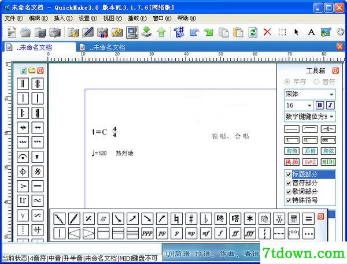
Task: Insert the crescendo hairpin symbol
Action: click(x=74, y=233)
